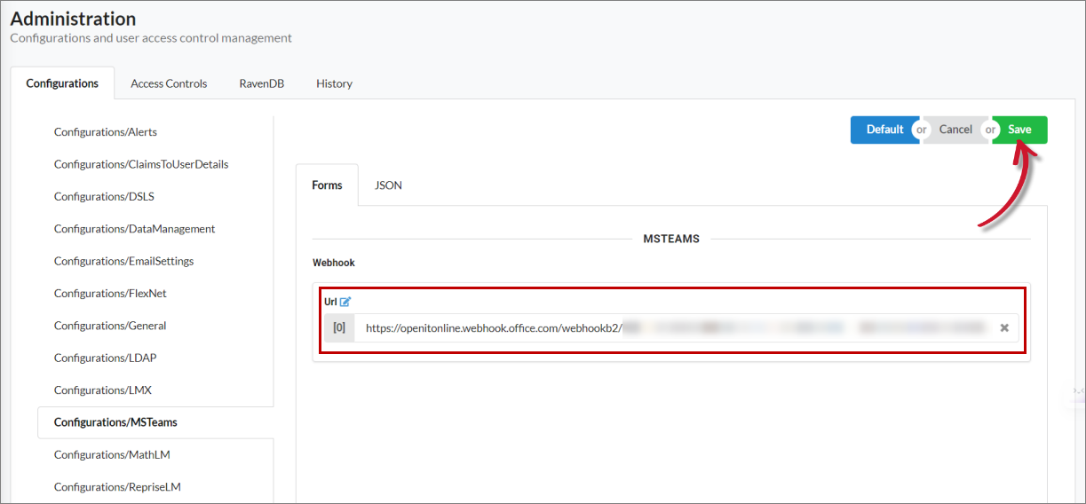Viewport: 1086px width, 504px height.
Task: Click the Administration page title
Action: point(73,19)
